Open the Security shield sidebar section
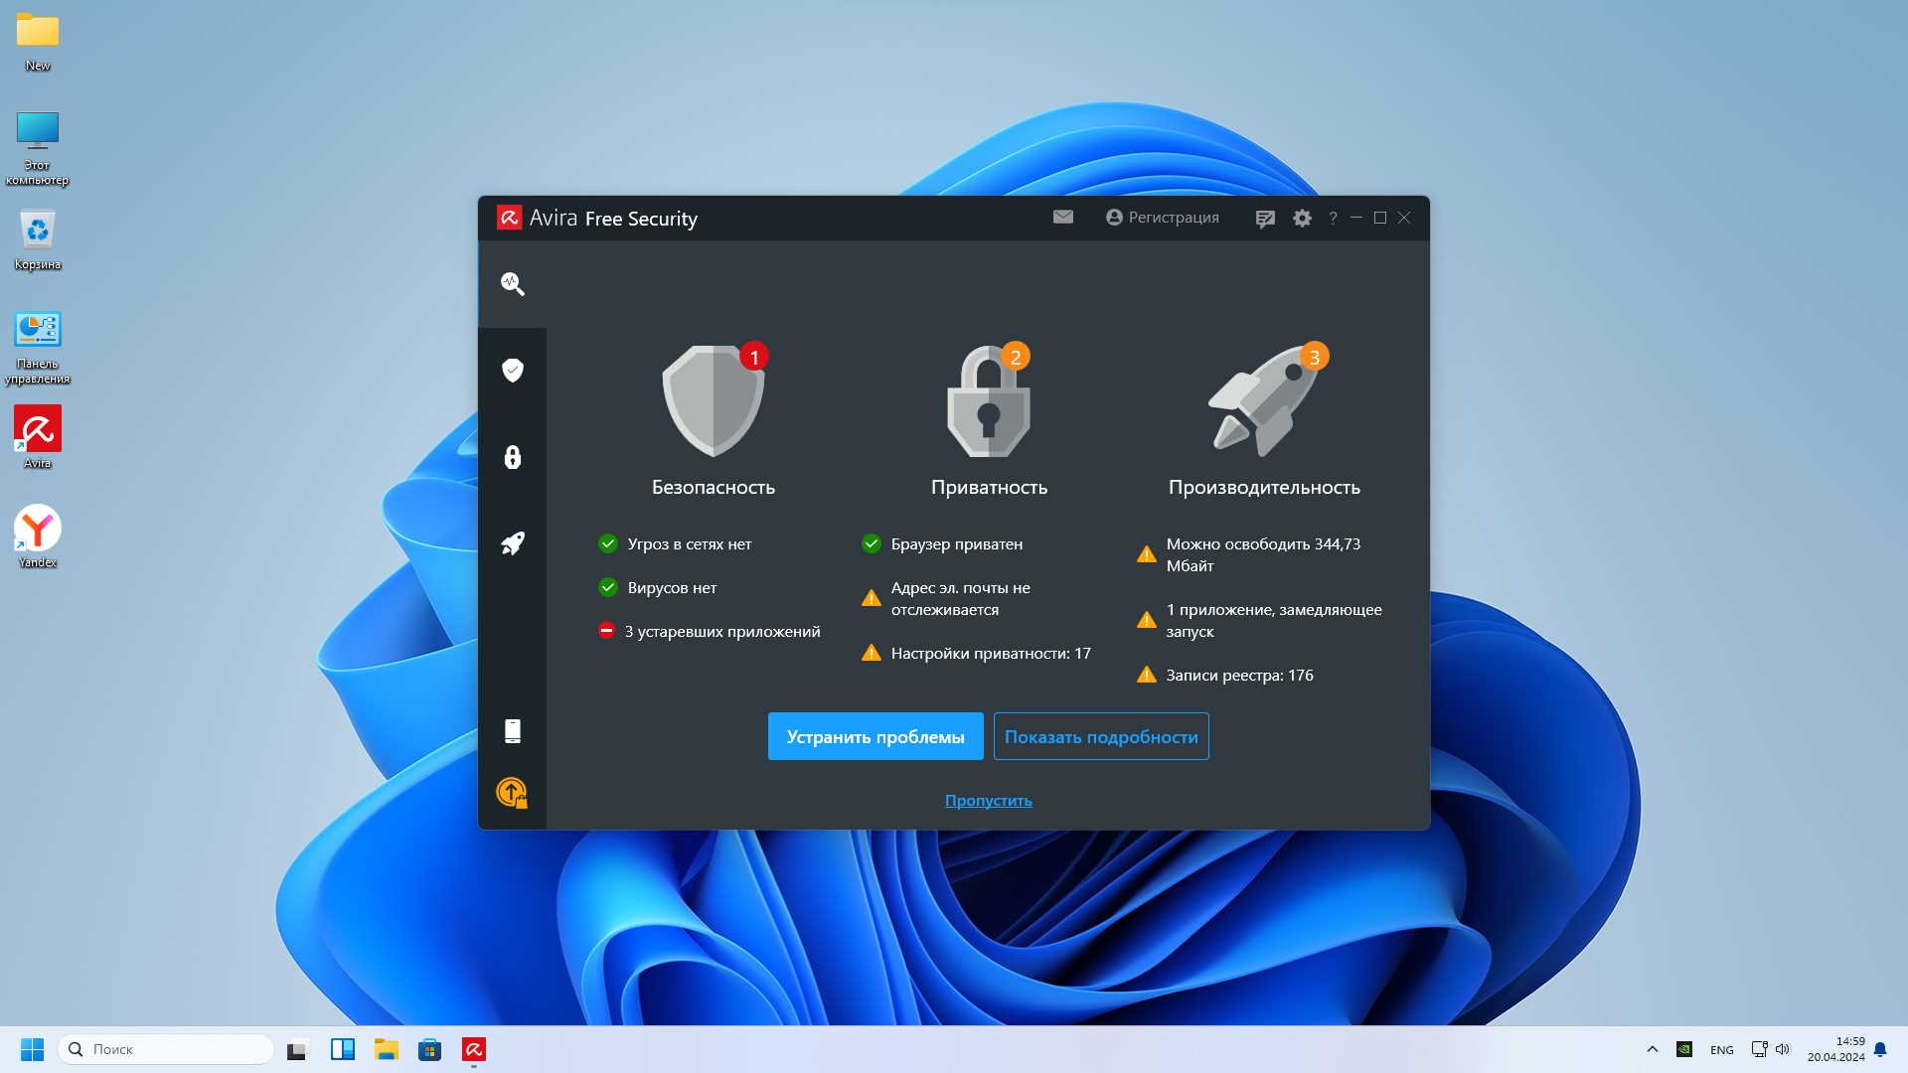This screenshot has height=1073, width=1908. (512, 371)
